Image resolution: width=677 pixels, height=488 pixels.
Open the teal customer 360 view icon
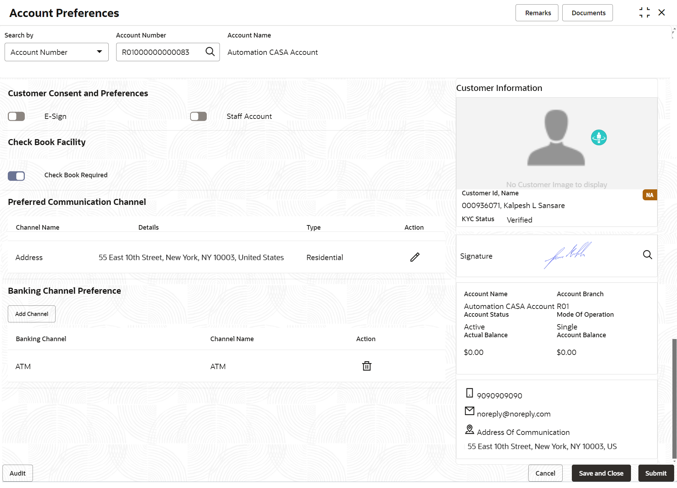[598, 137]
